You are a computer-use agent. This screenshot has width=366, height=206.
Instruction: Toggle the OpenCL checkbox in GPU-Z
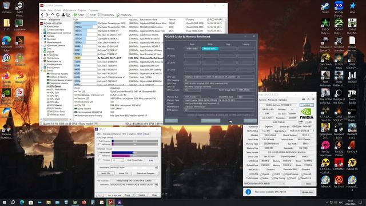point(261,174)
